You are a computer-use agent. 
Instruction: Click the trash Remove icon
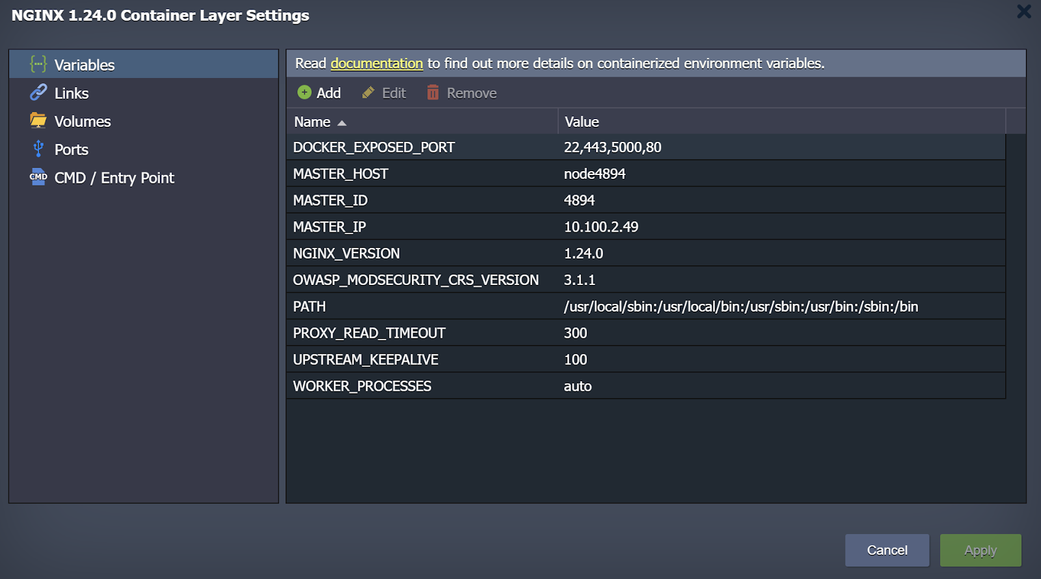[x=433, y=92]
